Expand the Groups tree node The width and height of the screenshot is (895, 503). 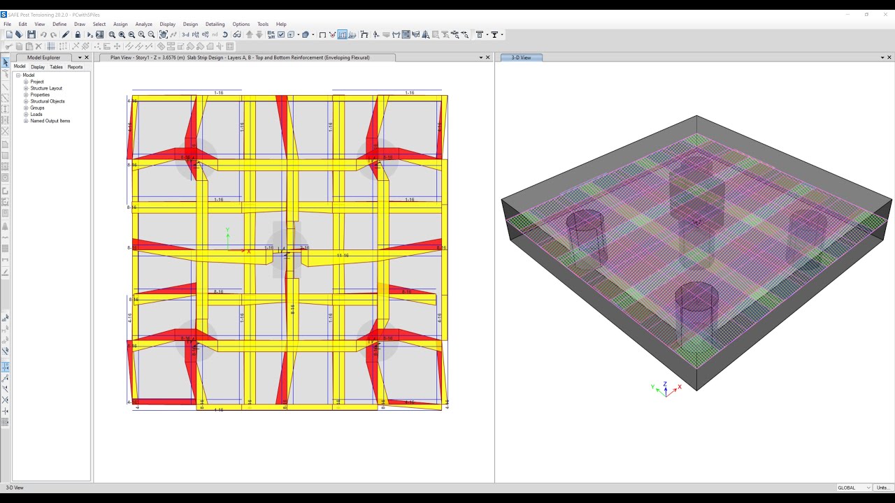pos(26,108)
